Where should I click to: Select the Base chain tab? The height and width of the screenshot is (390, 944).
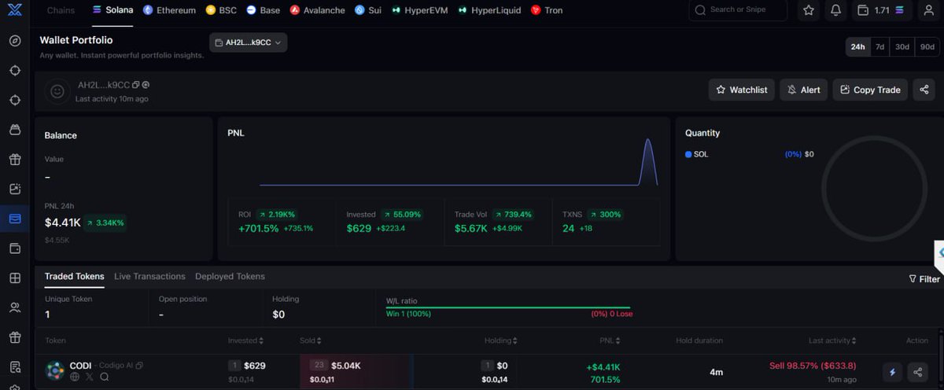pyautogui.click(x=263, y=10)
